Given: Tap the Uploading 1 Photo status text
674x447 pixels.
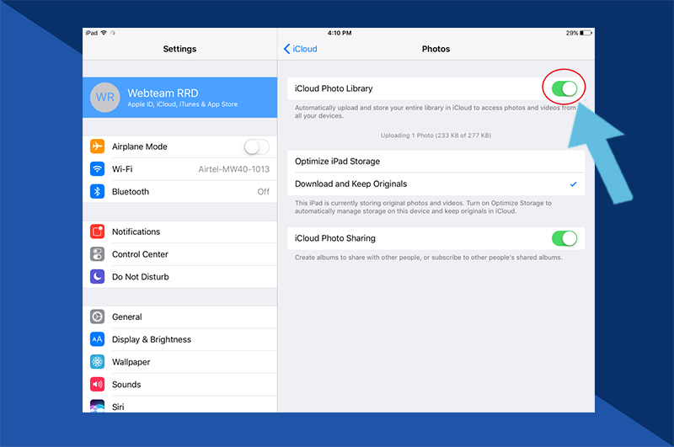Looking at the screenshot, I should [x=436, y=136].
